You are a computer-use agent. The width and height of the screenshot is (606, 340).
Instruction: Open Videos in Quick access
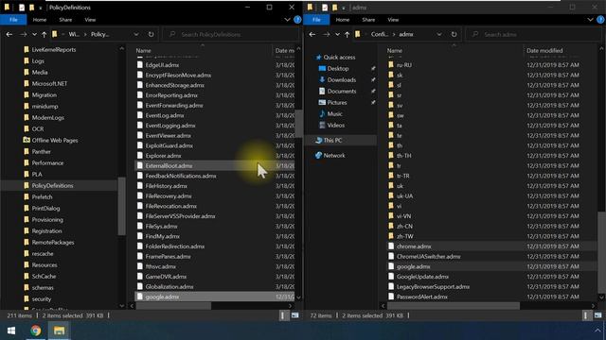tap(336, 126)
